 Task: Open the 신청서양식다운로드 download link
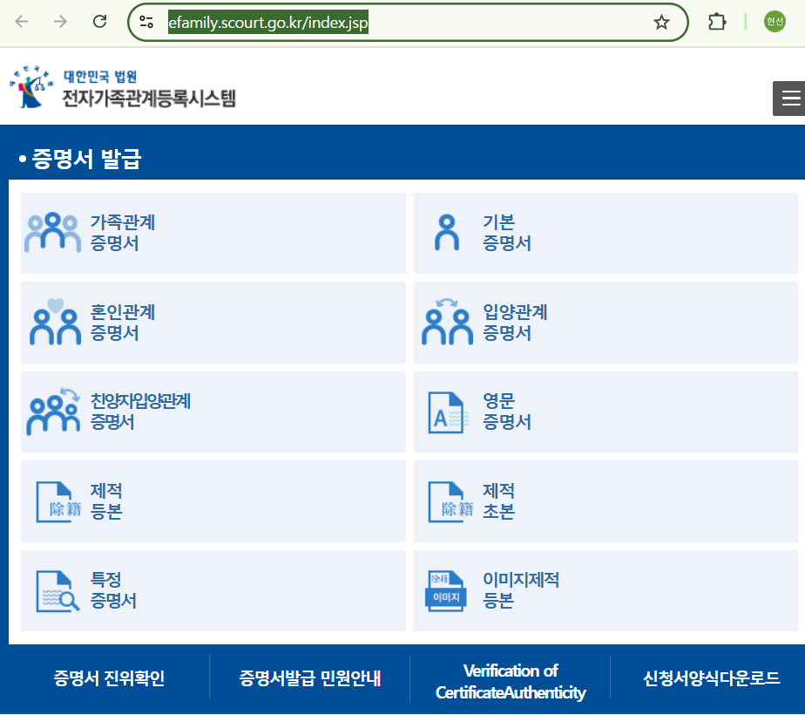[712, 678]
